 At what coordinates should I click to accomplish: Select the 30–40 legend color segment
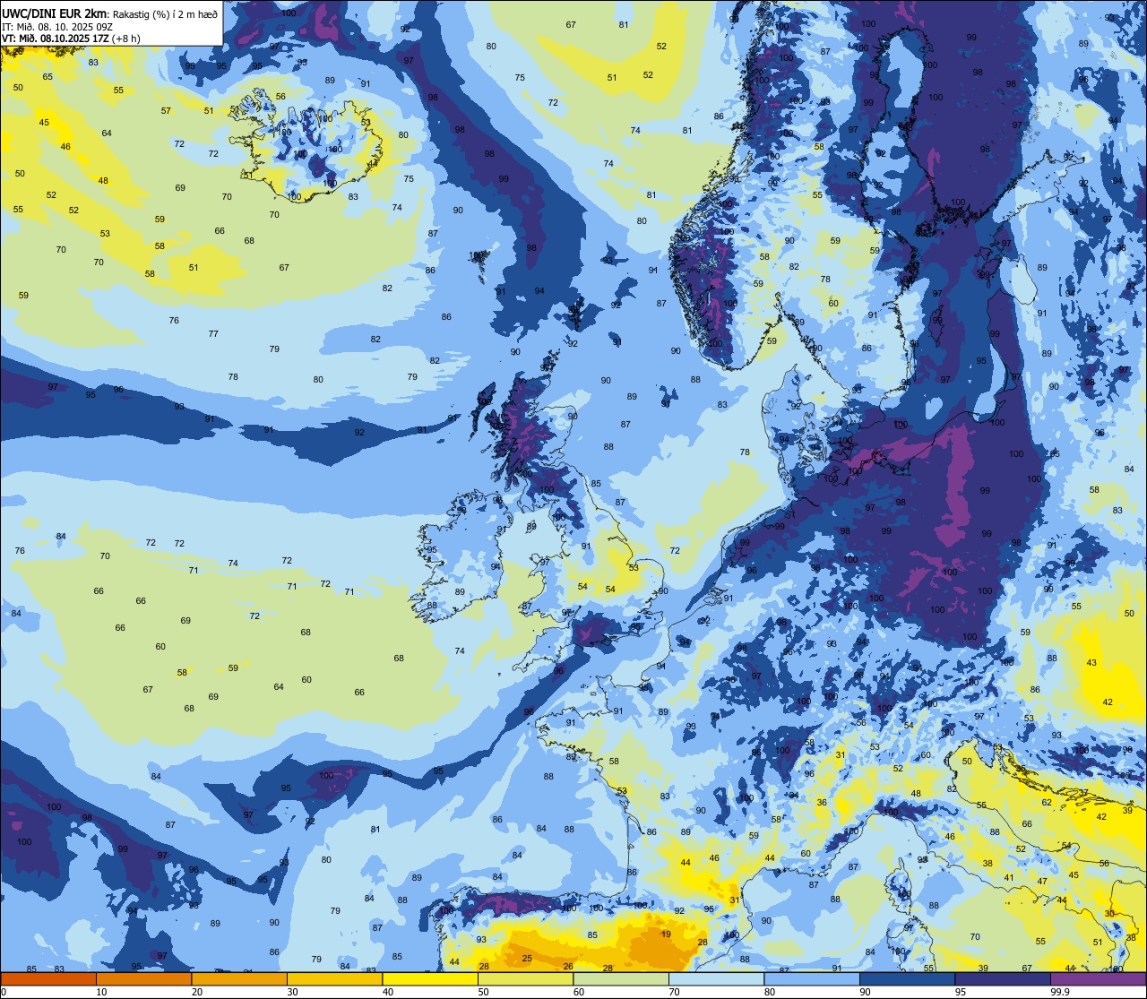(334, 978)
